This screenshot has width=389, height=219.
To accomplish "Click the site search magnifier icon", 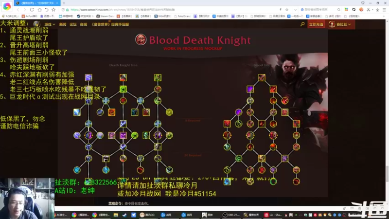I will click(x=302, y=24).
